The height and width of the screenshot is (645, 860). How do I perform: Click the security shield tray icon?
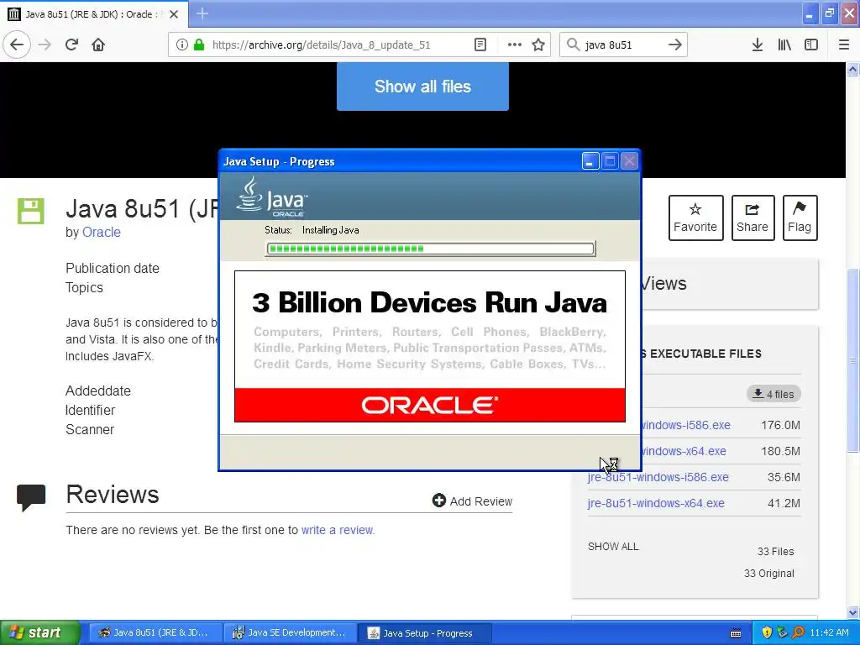point(767,632)
